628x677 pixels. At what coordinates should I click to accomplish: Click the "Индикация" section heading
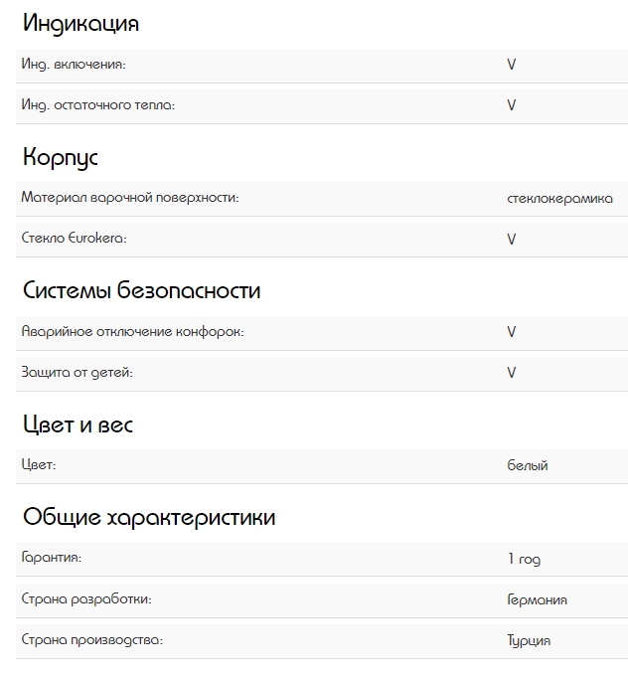tap(80, 24)
